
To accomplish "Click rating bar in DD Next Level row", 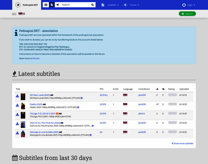I will [172, 95].
